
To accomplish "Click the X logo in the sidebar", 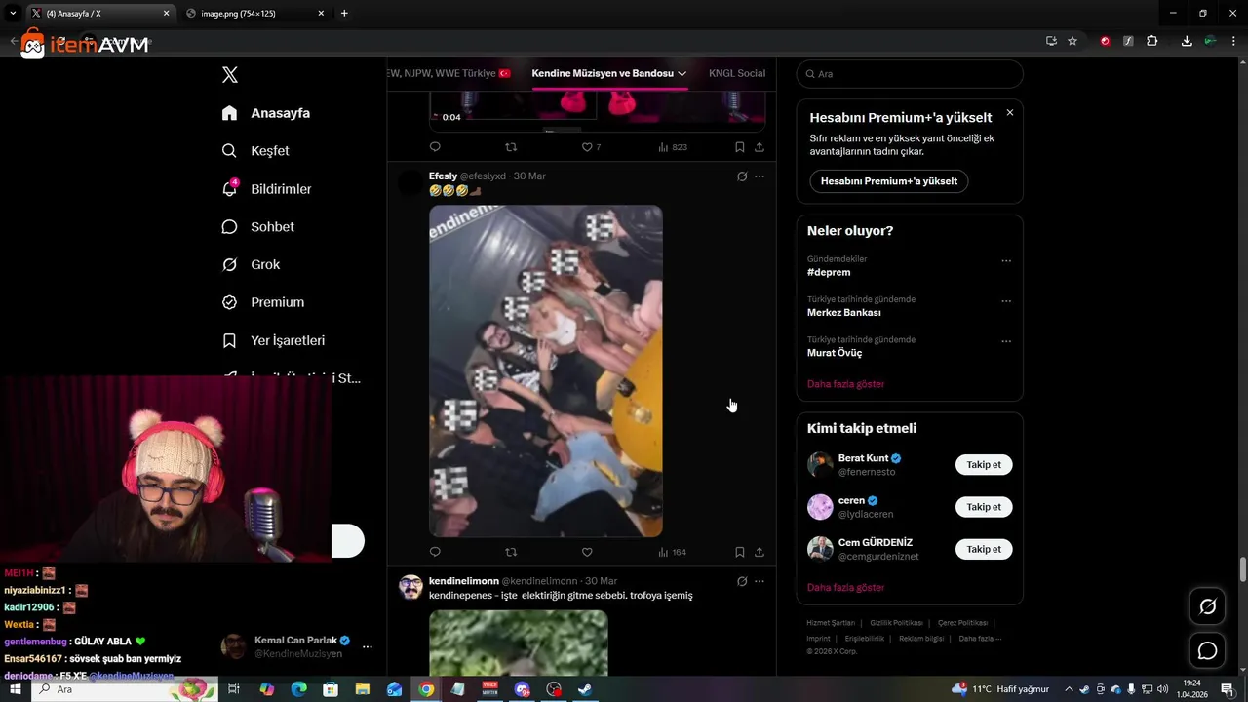I will [230, 75].
